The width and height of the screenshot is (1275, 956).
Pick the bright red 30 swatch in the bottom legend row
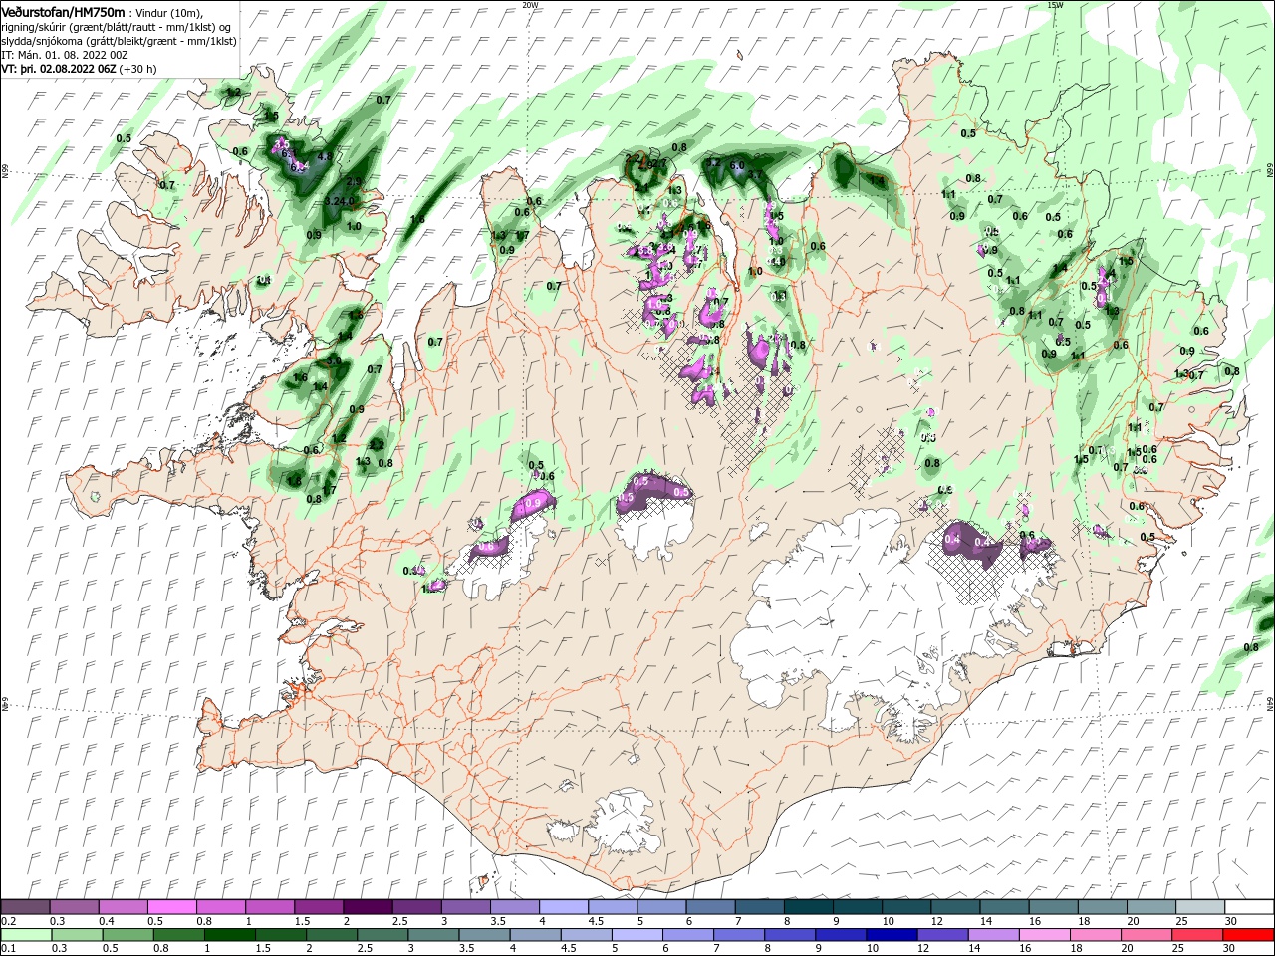coord(1249,935)
